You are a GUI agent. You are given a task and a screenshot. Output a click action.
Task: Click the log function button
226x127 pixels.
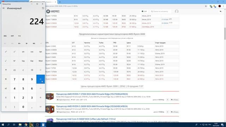(23, 61)
